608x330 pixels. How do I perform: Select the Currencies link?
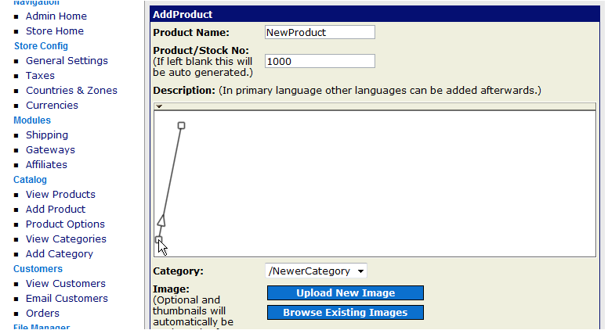coord(52,105)
